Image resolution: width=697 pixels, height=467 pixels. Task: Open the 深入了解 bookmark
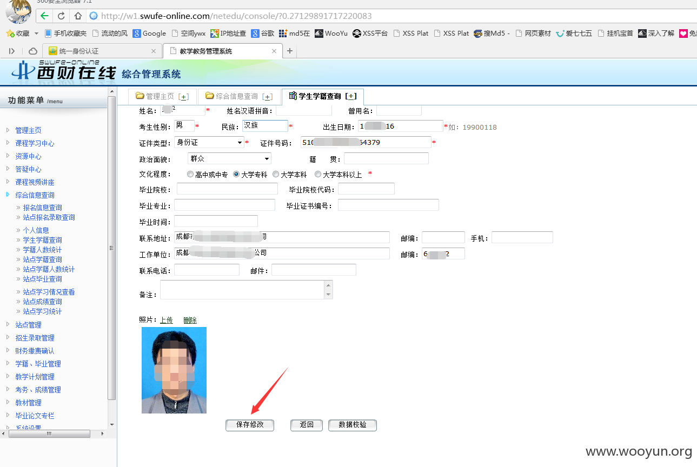pyautogui.click(x=656, y=34)
